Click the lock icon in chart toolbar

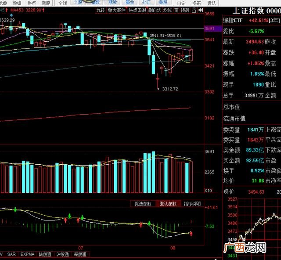point(194,11)
